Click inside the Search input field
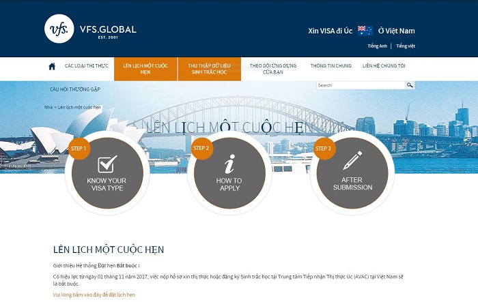The width and height of the screenshot is (478, 302). point(361,85)
